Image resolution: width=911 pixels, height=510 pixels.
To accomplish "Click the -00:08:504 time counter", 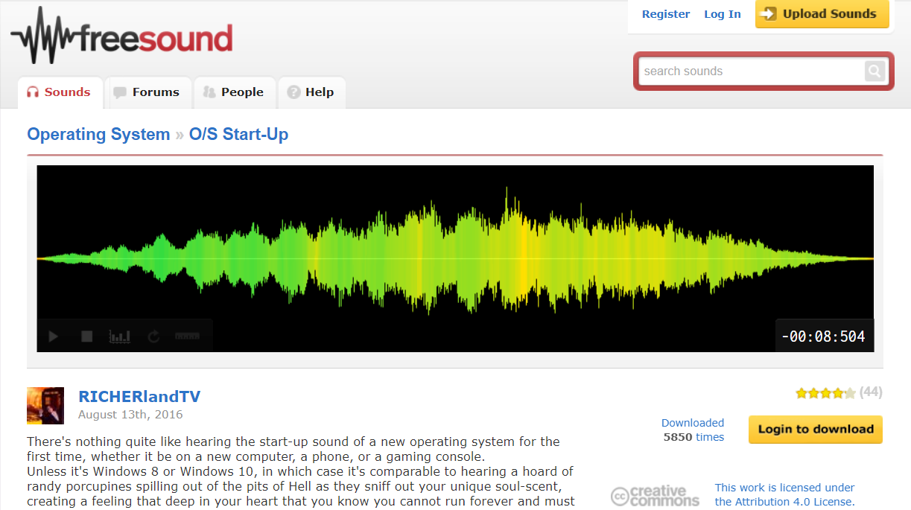I will point(823,337).
